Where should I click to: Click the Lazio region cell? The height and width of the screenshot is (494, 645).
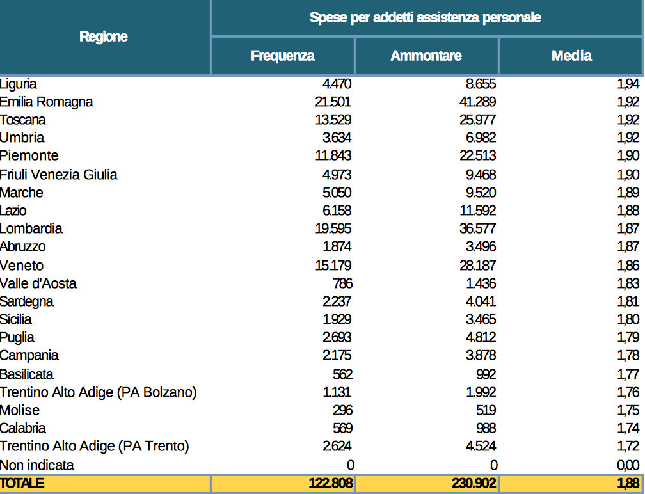13,211
